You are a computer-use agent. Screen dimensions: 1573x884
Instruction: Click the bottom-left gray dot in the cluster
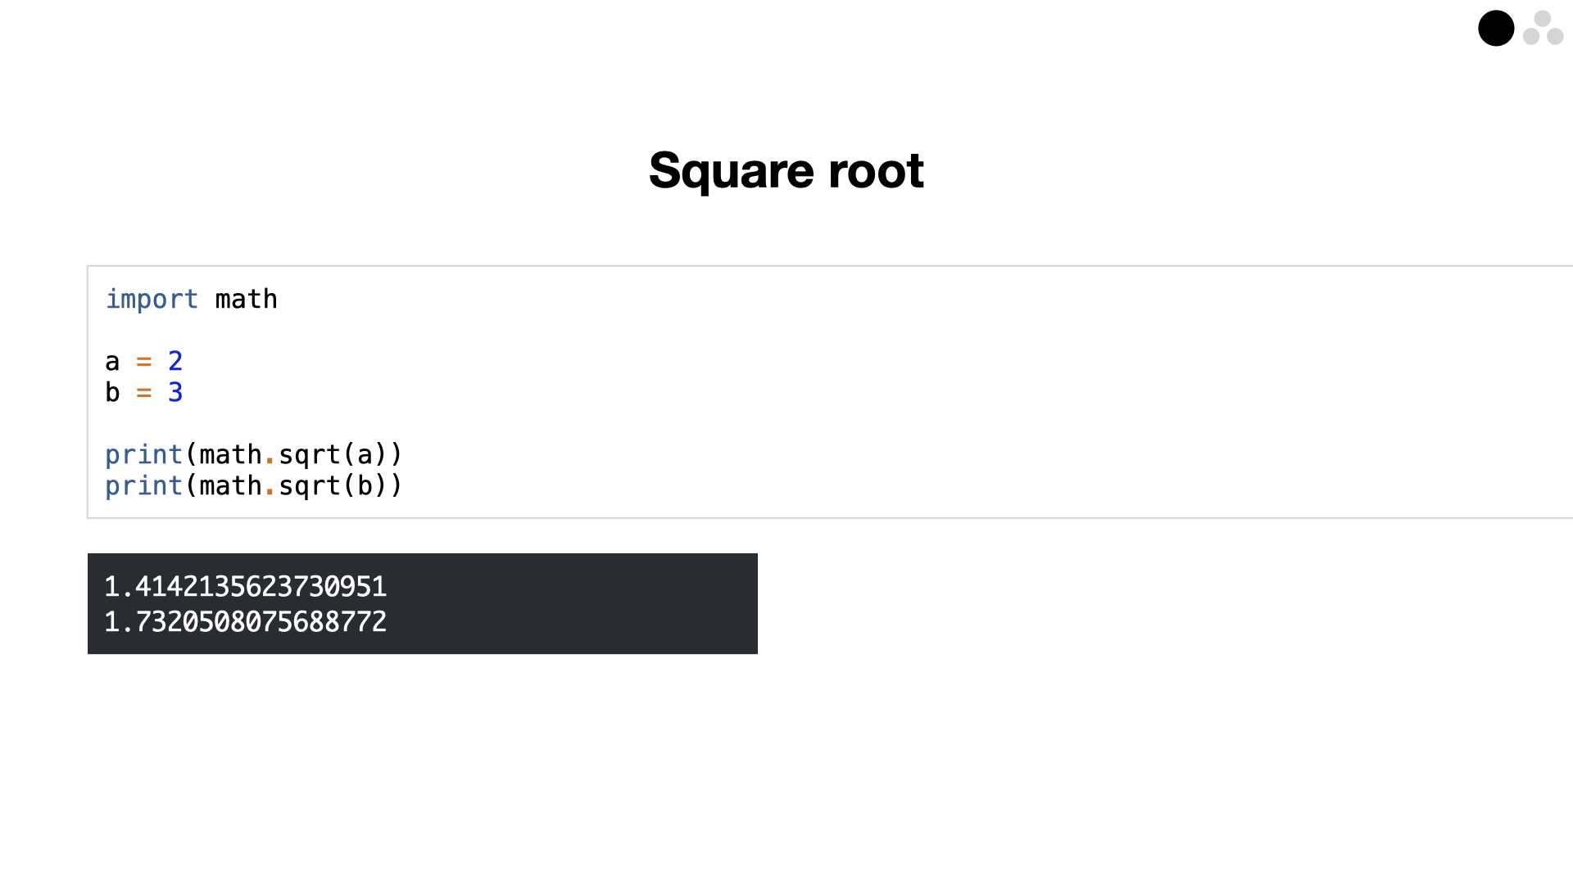click(x=1531, y=37)
